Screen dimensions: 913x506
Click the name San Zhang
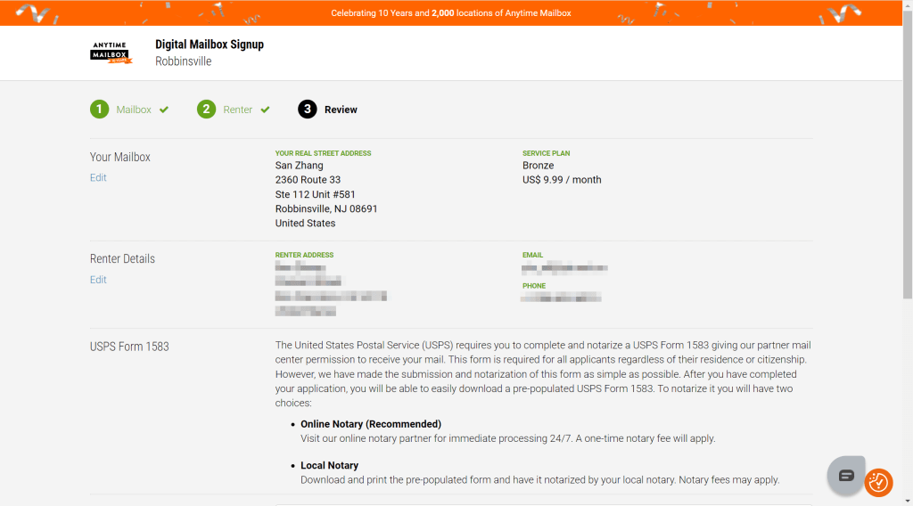tap(300, 165)
